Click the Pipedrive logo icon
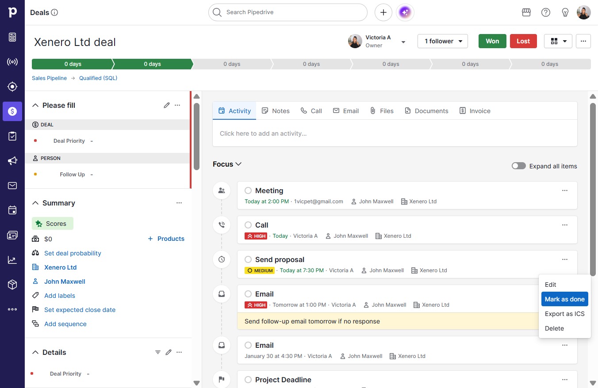 tap(12, 12)
